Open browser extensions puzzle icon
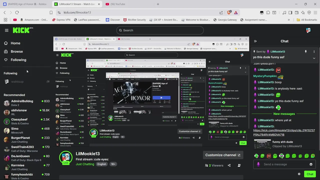The height and width of the screenshot is (180, 320). [268, 12]
